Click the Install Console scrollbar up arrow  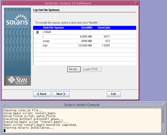click(163, 109)
